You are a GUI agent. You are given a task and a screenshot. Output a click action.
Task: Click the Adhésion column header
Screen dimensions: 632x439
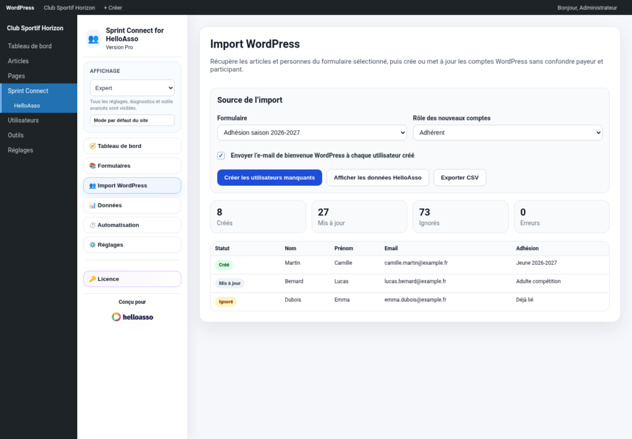(527, 248)
